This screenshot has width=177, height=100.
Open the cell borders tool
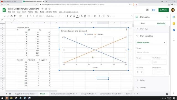[x=85, y=16]
